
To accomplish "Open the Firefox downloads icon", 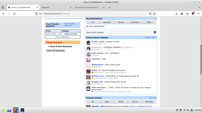I will click(176, 14).
